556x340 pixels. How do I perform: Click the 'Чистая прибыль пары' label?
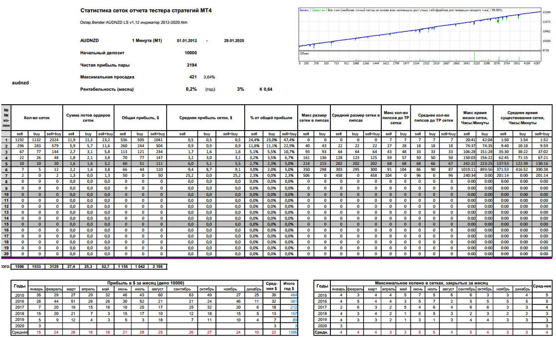(104, 65)
